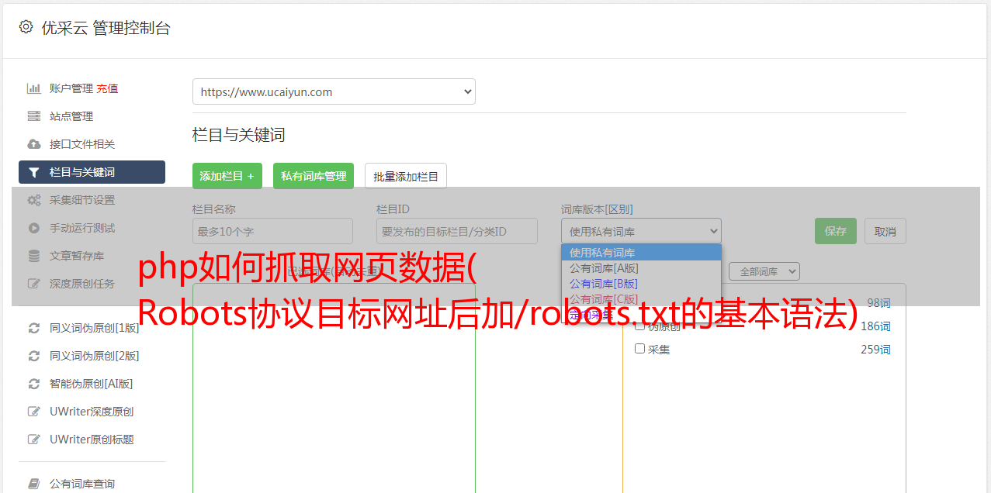Image resolution: width=991 pixels, height=493 pixels.
Task: Click the refresh icon for 同义词伪原创[2版]
Action: [x=34, y=356]
